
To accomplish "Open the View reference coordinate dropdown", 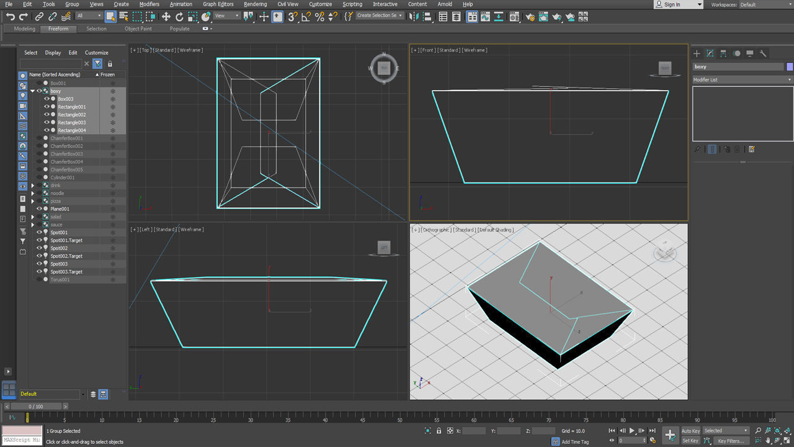I will [227, 16].
